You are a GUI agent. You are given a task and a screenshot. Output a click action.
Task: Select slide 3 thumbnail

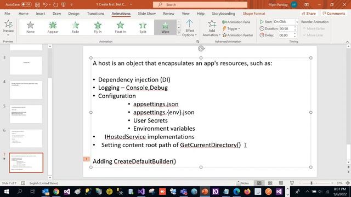click(x=26, y=66)
